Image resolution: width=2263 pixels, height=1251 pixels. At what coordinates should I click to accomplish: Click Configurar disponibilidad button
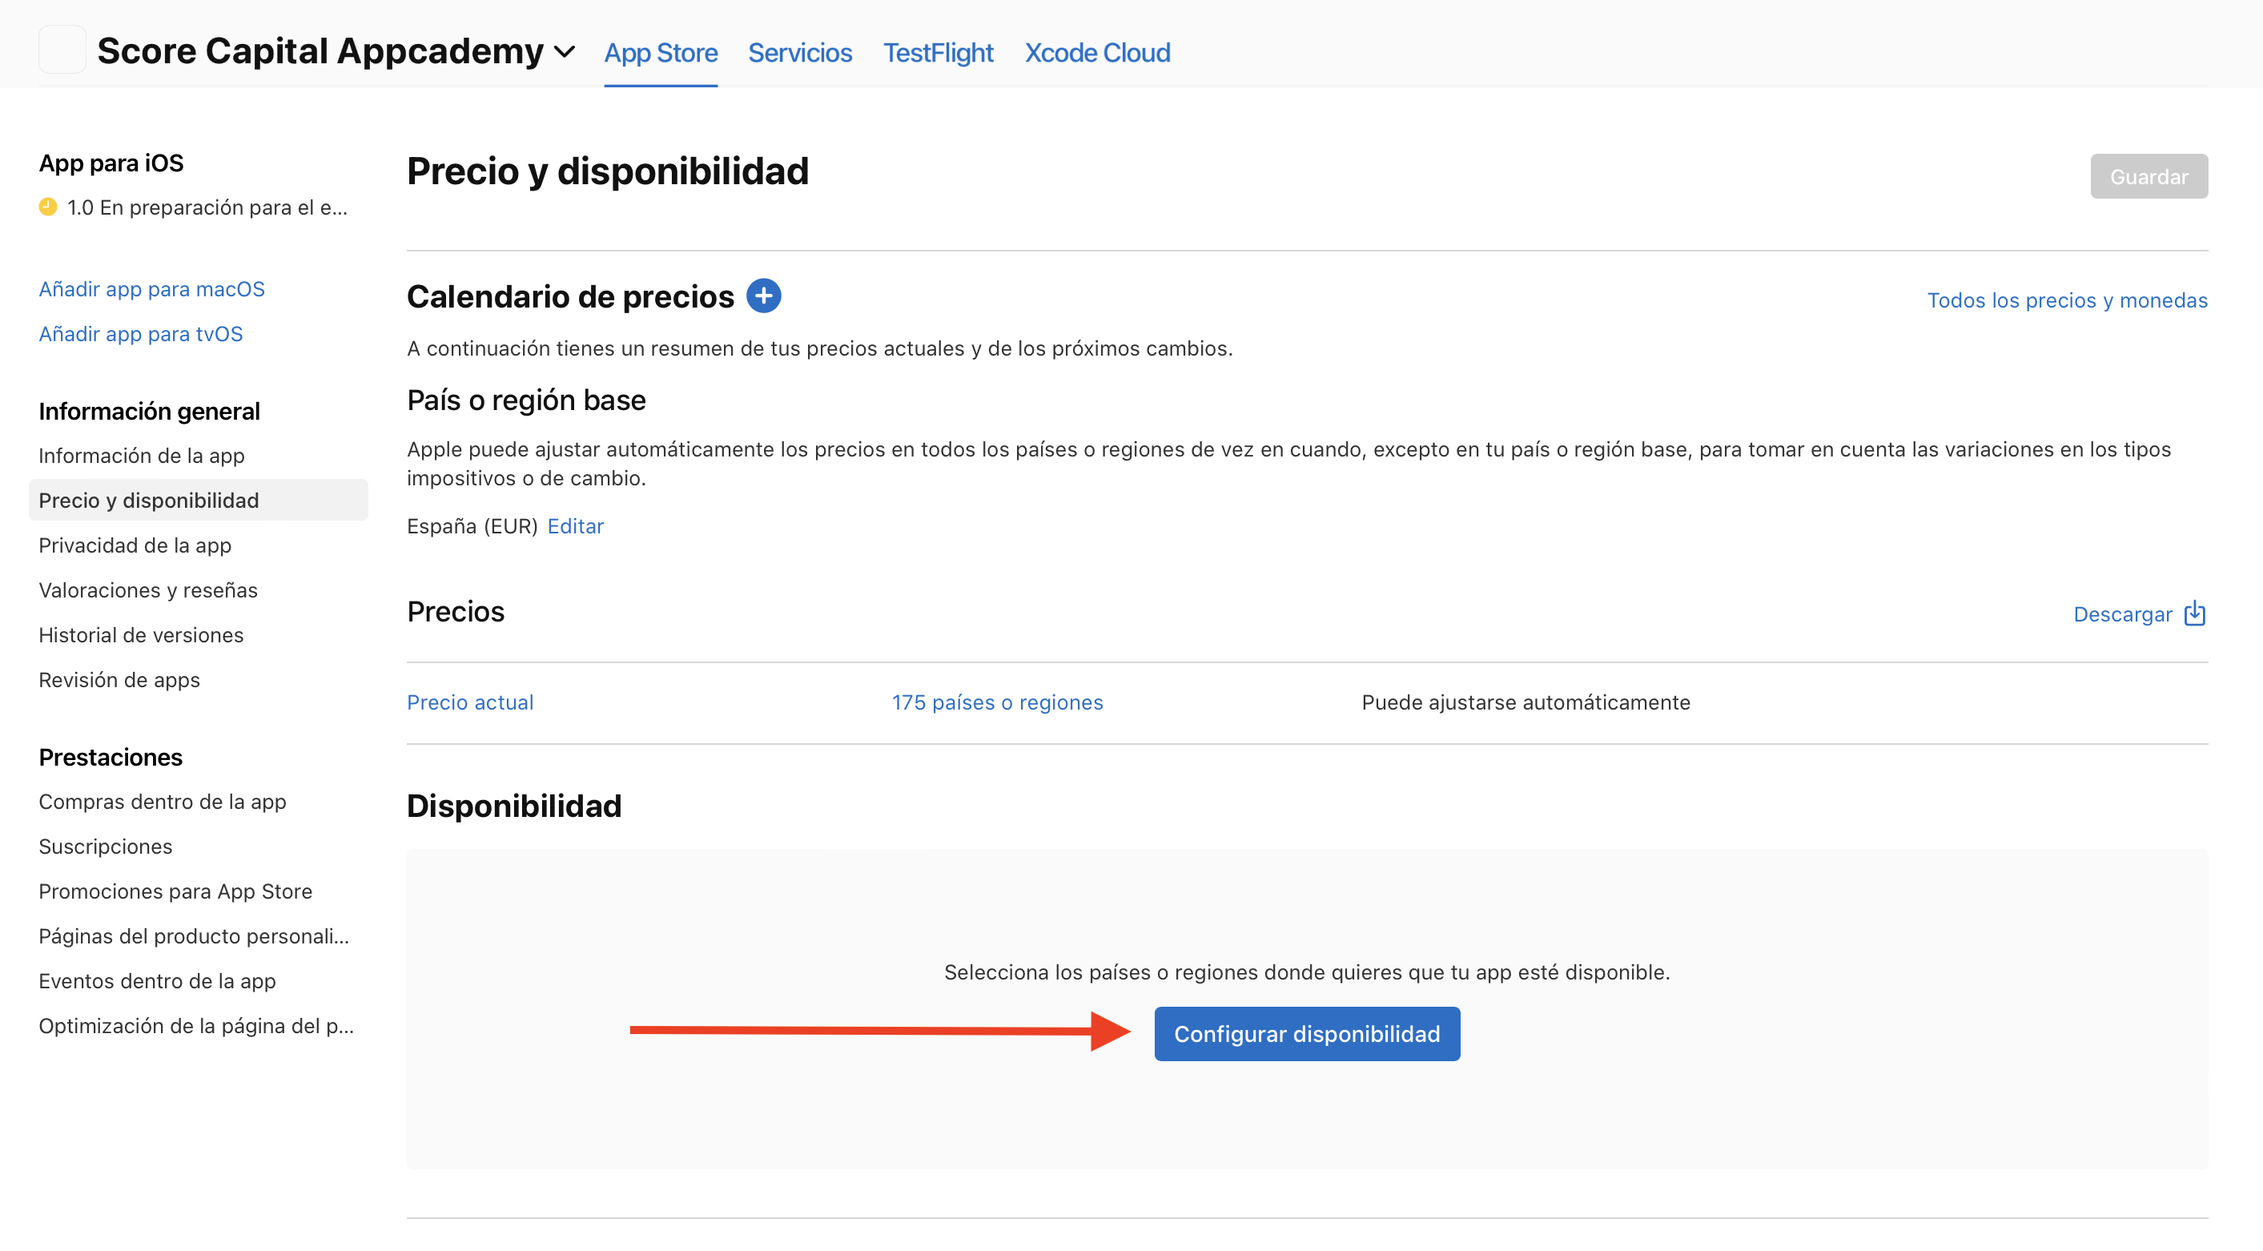coord(1306,1034)
